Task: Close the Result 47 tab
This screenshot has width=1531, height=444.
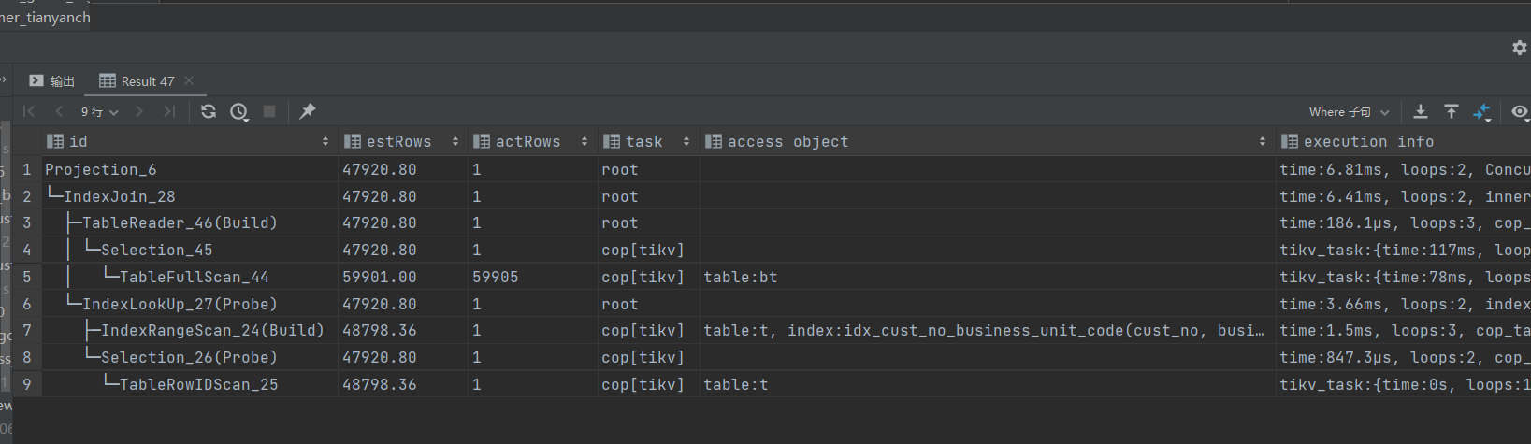Action: (189, 80)
